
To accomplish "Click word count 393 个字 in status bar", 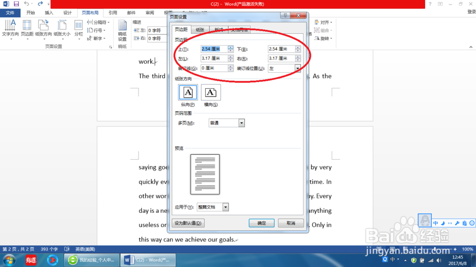I will (x=49, y=249).
